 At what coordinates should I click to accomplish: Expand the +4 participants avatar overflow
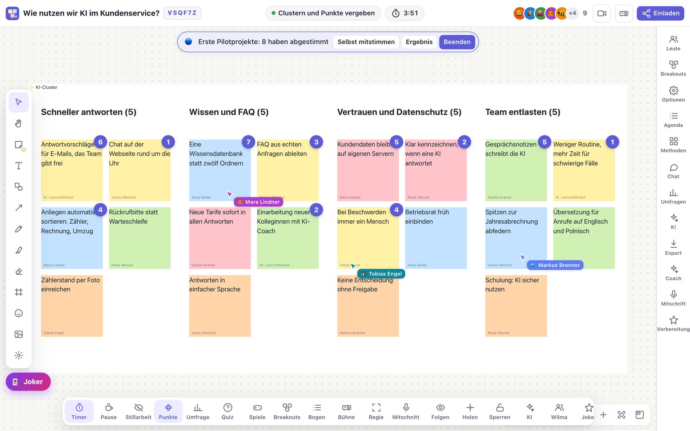tap(572, 13)
